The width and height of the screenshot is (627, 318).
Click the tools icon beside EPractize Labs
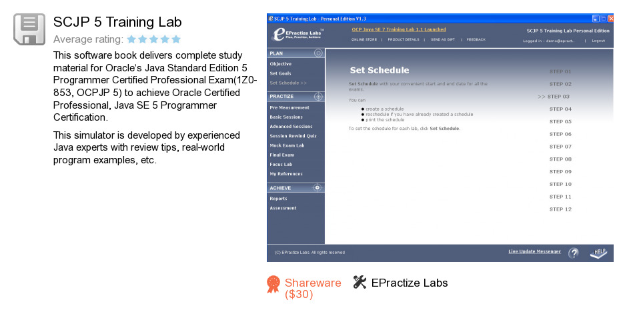360,282
